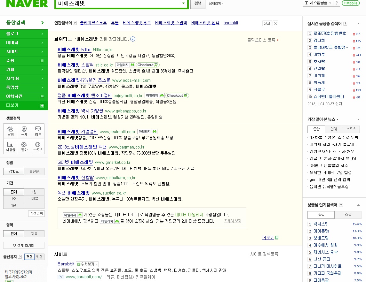
Task: Collapse the 실시간 급상승 검색어 panel
Action: (358, 24)
